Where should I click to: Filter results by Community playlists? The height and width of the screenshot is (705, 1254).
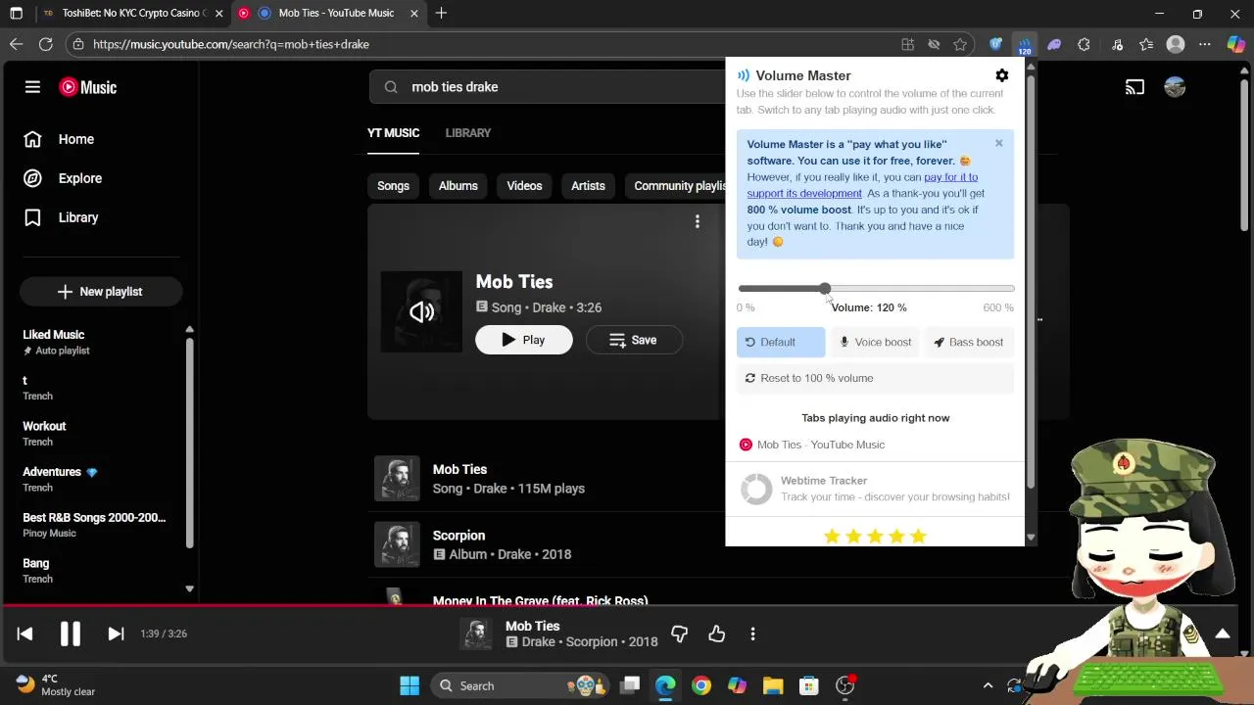(678, 186)
